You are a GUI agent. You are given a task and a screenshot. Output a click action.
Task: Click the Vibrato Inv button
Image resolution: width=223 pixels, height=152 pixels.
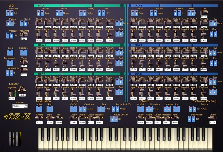point(177,109)
